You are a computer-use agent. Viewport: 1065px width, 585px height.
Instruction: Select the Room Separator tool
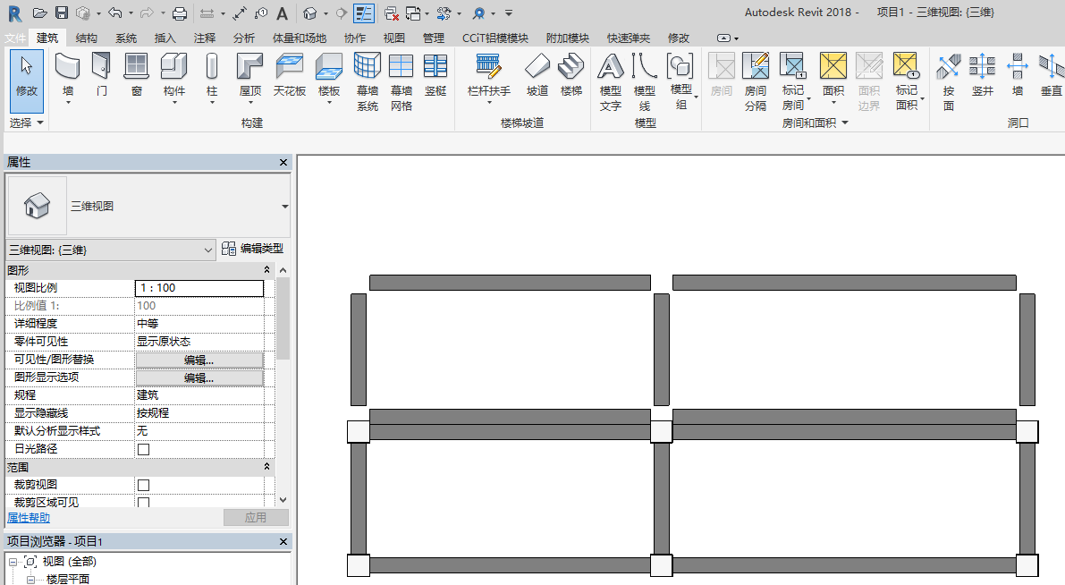pos(756,81)
